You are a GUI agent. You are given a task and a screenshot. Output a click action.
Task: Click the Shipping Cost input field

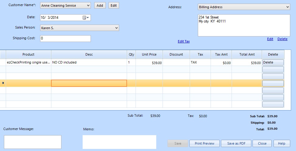65,39
